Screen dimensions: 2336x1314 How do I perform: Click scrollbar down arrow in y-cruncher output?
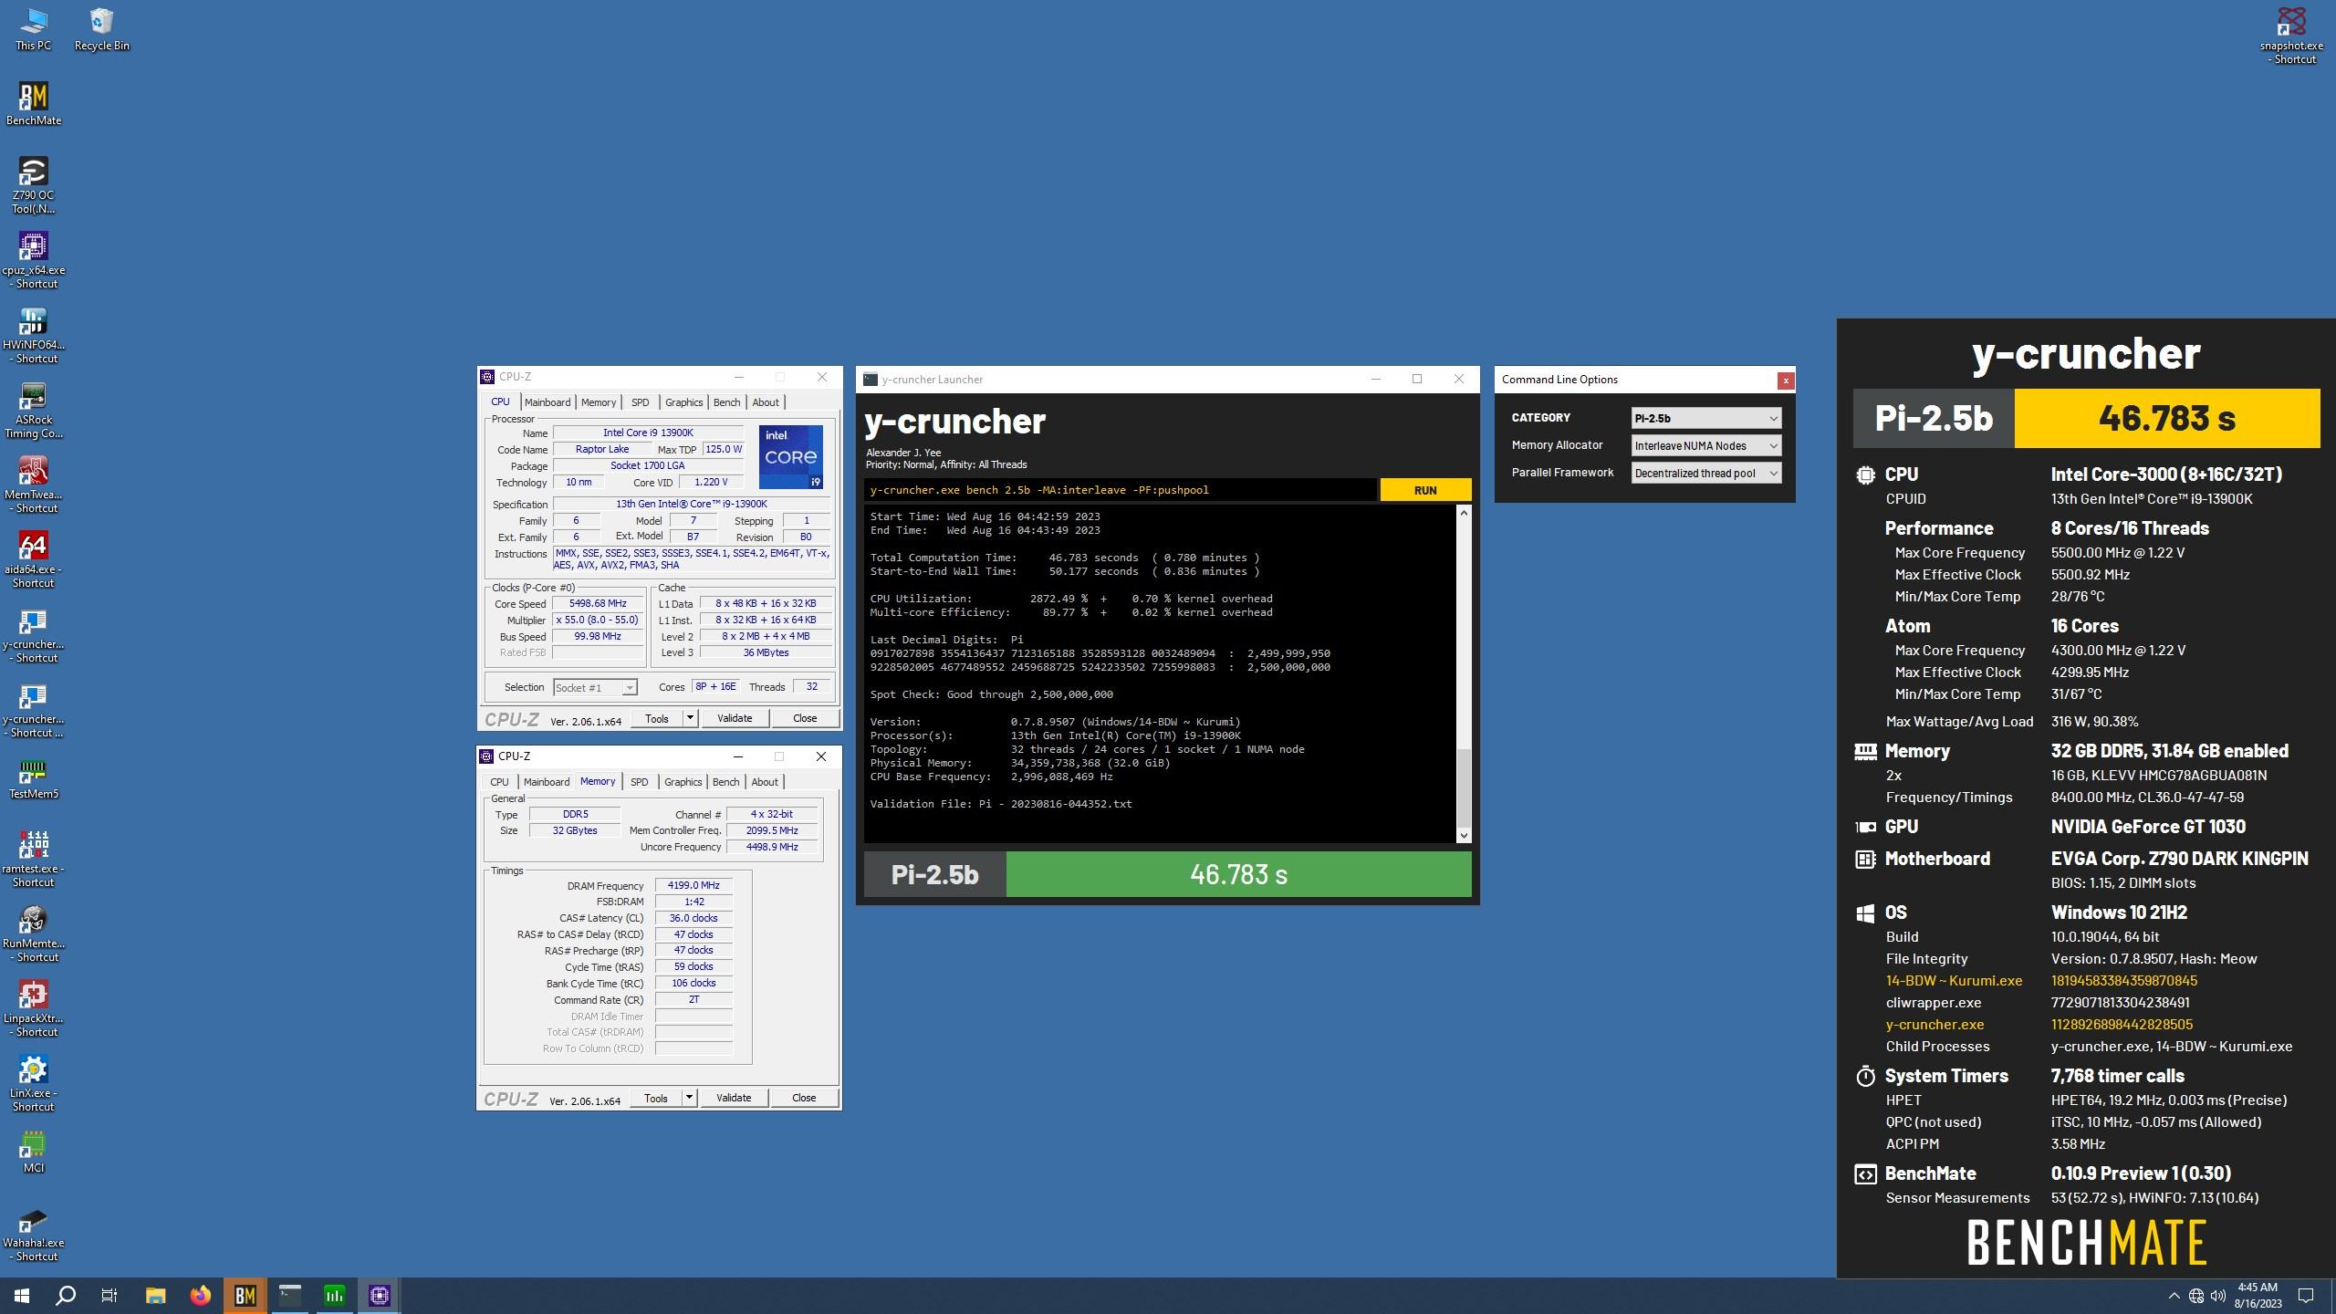(1464, 836)
